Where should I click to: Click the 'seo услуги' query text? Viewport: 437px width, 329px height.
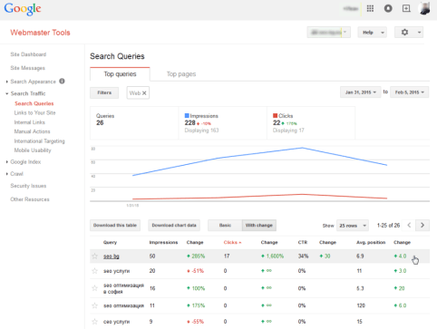(116, 271)
